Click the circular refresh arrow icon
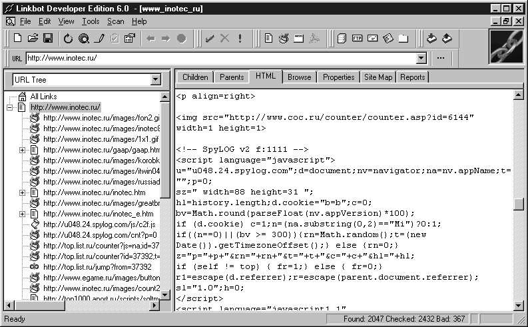 [69, 39]
